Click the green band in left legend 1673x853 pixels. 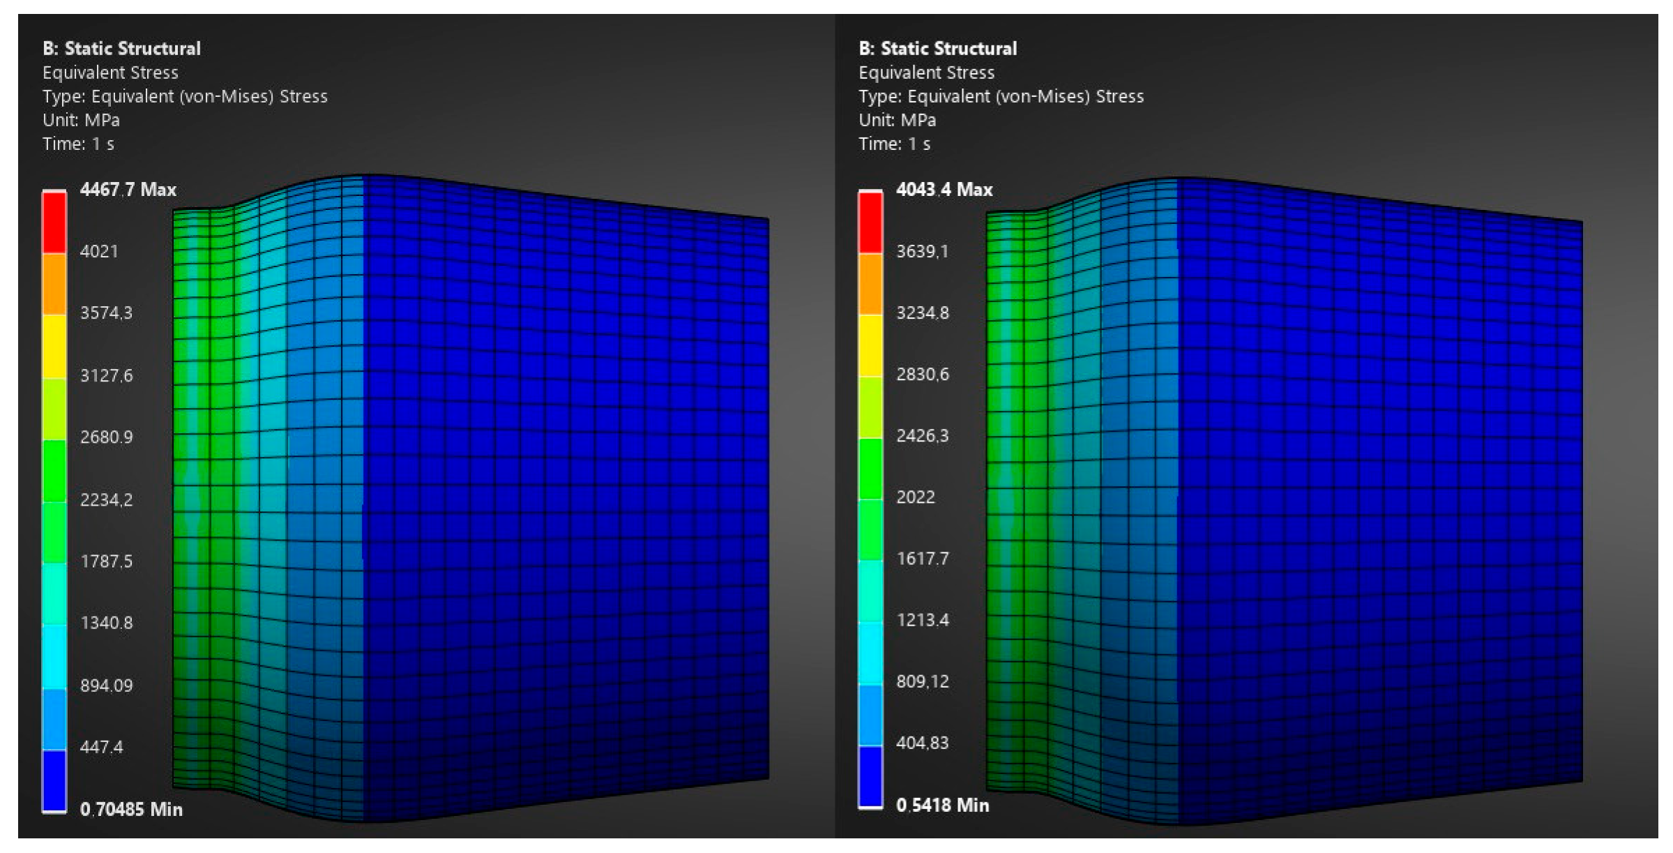(x=54, y=471)
